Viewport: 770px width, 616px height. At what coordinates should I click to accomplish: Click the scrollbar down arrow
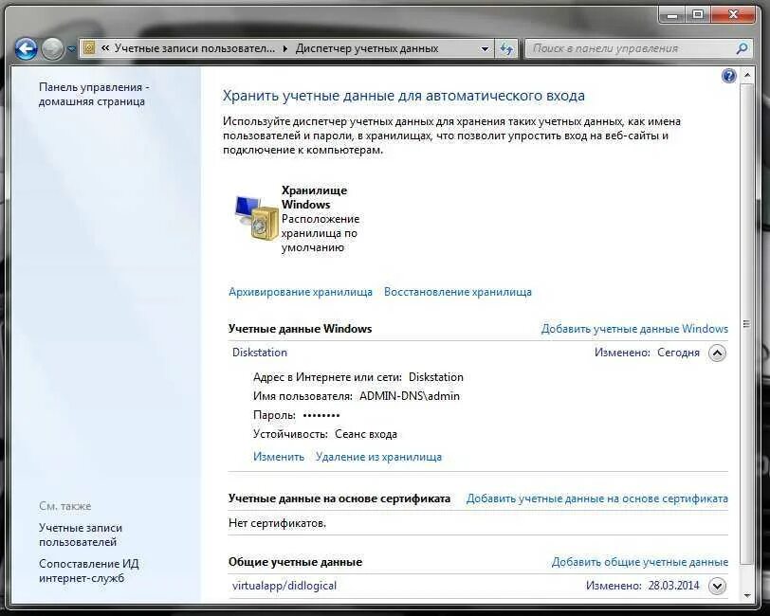tap(747, 596)
